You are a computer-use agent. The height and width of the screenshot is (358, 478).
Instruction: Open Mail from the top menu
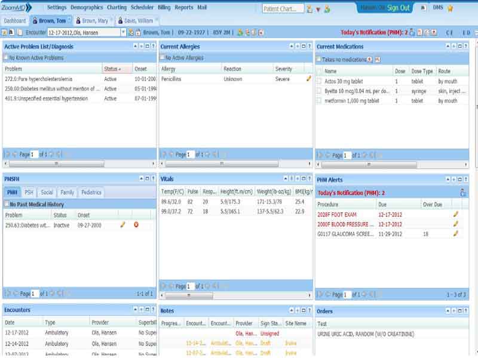[202, 7]
